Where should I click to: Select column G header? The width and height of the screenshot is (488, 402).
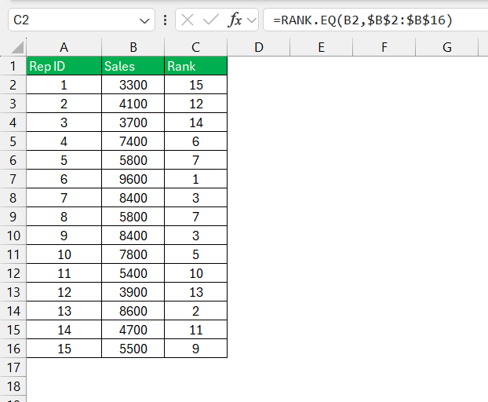pos(447,47)
